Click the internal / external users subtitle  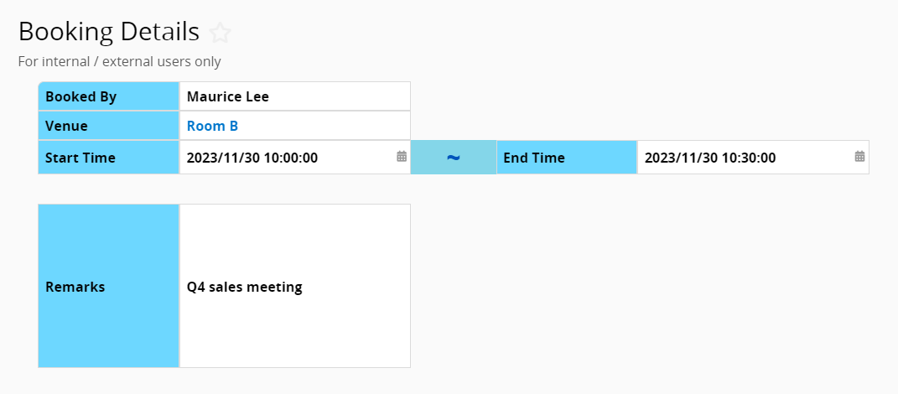(x=119, y=61)
